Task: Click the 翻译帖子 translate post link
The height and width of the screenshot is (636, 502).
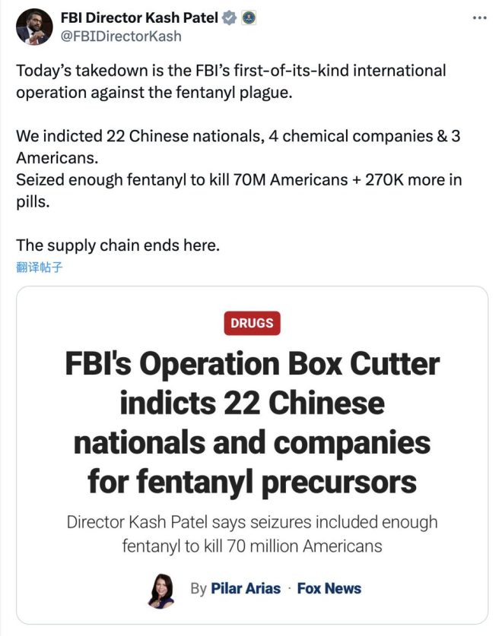Action: [x=39, y=267]
